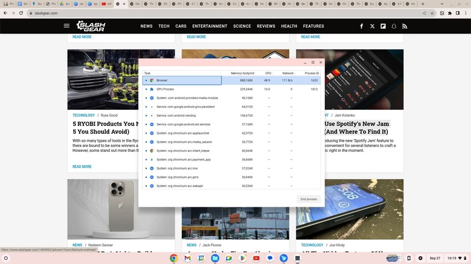Close the active SlashGear tab
The width and height of the screenshot is (471, 264).
click(x=124, y=4)
